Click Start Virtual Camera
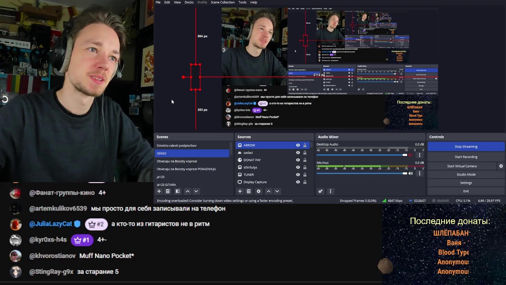Screen dimensions: 506x285 click(x=462, y=166)
